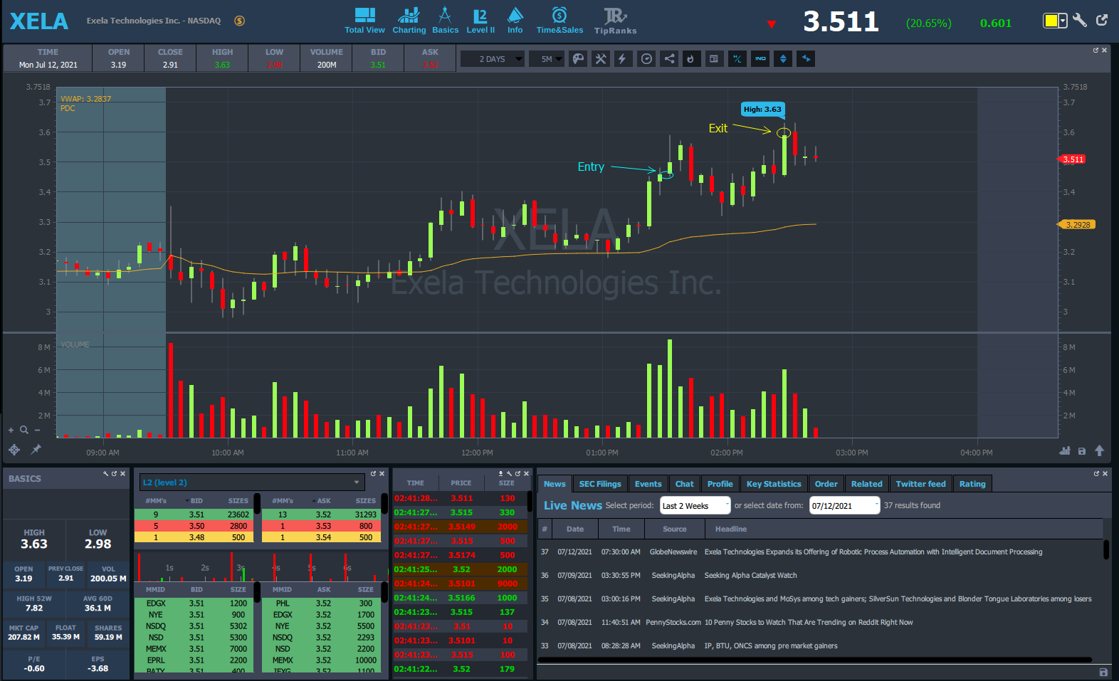Open TipRanks analysis
The image size is (1119, 681).
point(615,21)
